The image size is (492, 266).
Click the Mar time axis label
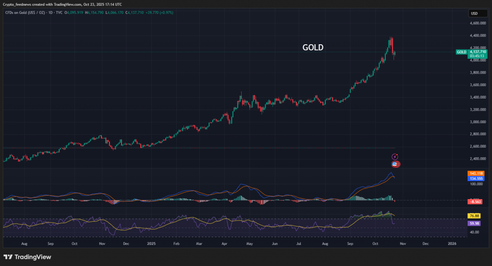pyautogui.click(x=199, y=244)
